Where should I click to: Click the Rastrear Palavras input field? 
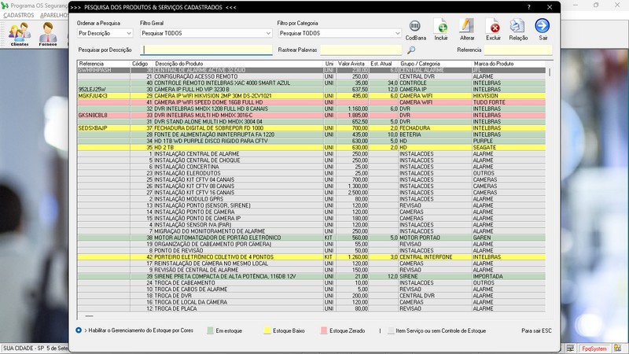[361, 50]
